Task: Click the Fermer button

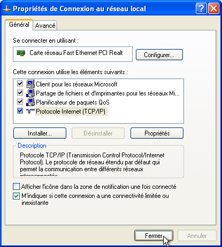Action: tap(154, 236)
